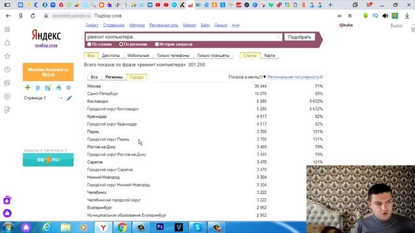
Task: Sort by Показов в месяц arrow
Action: point(265,77)
